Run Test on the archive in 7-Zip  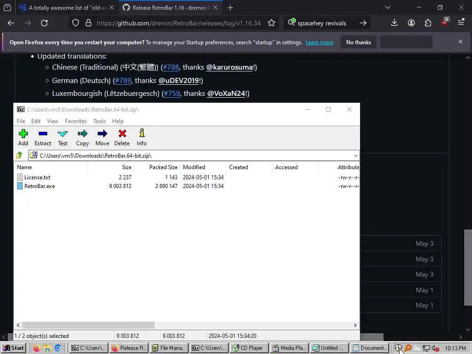point(63,137)
